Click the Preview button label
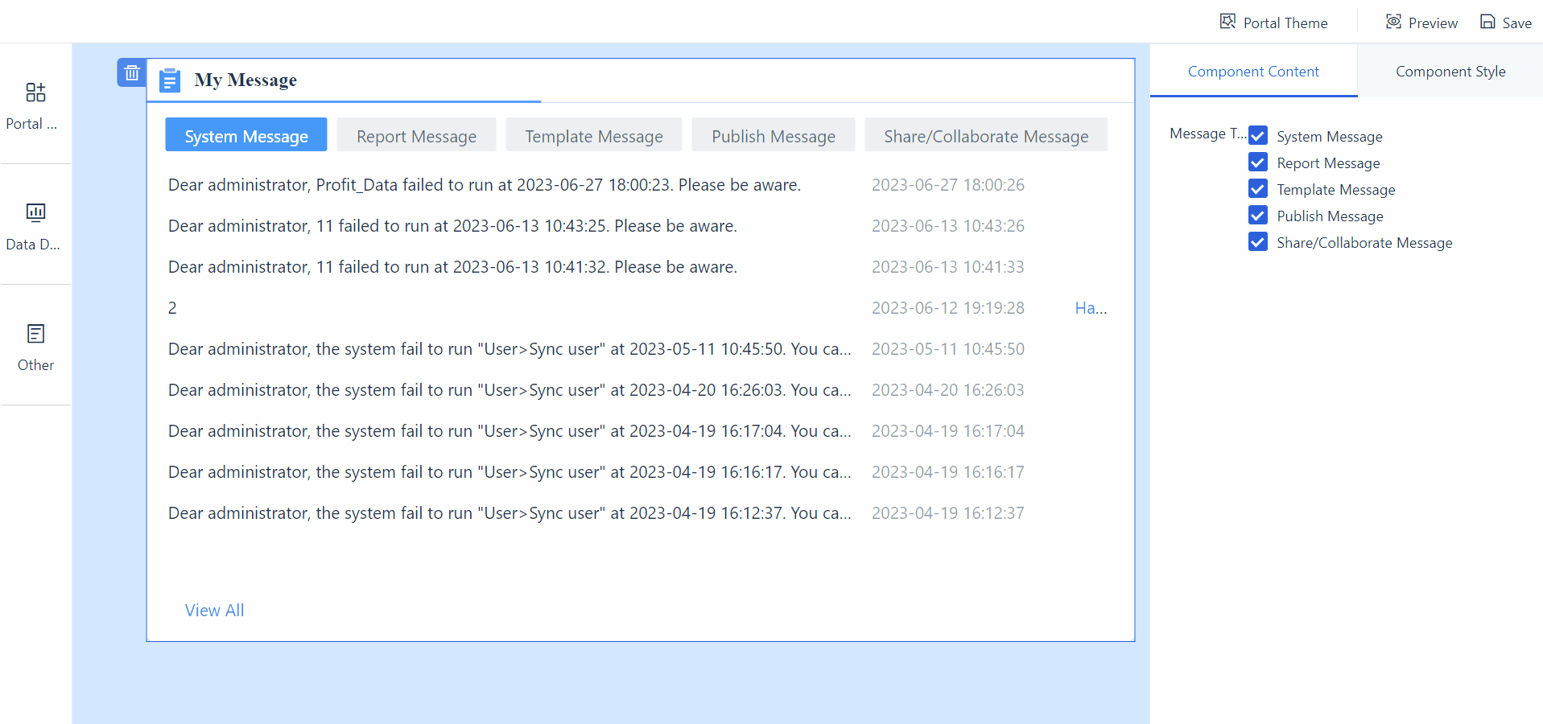Screen dimensions: 1543x724 (1433, 23)
